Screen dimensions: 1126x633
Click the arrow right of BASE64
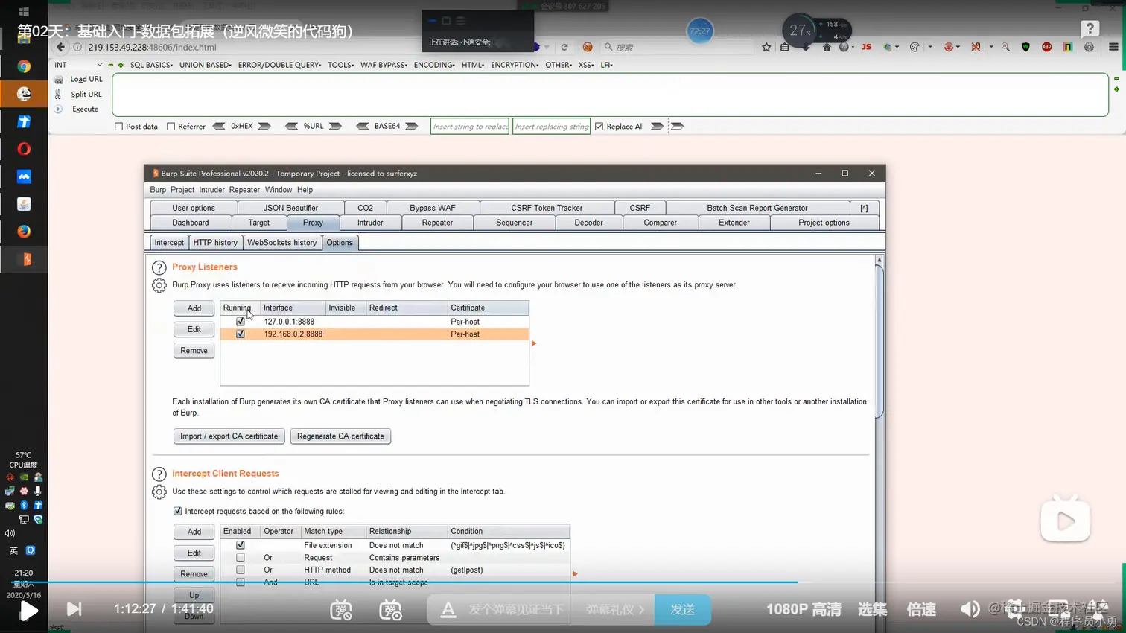pyautogui.click(x=411, y=126)
